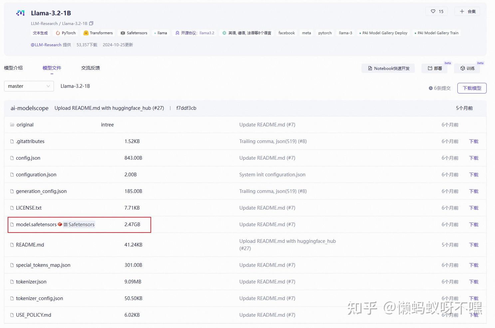Screen dimensions: 495x328
Task: Open the master branch dropdown
Action: pyautogui.click(x=29, y=86)
